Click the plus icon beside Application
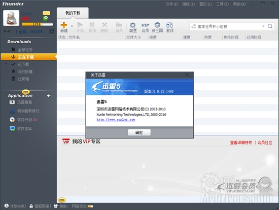 point(49,95)
